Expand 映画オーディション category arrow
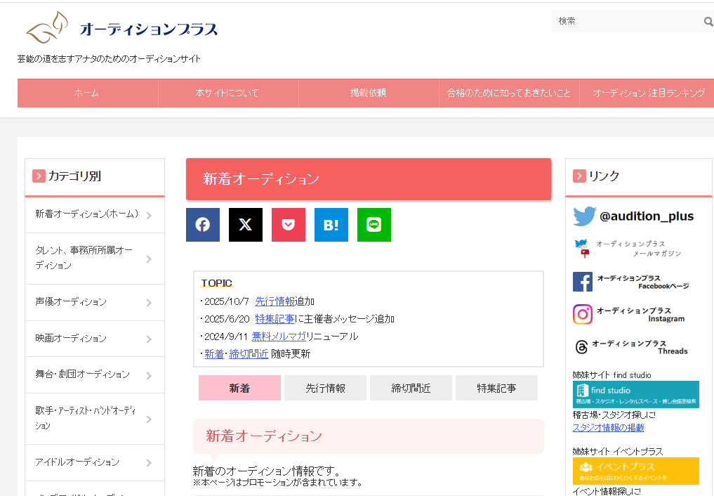The width and height of the screenshot is (714, 496). [x=149, y=339]
